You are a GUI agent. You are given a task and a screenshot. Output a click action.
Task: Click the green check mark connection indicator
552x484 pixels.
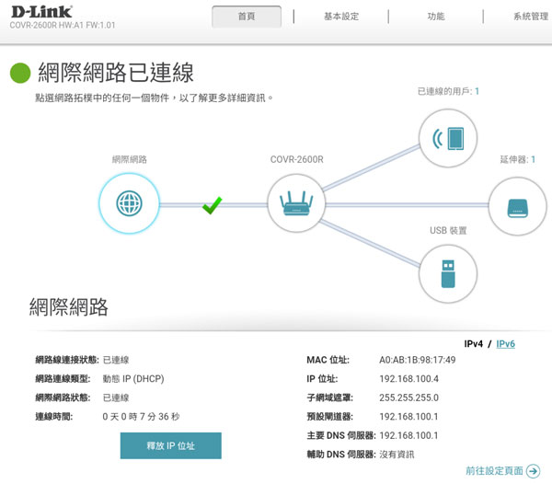tap(212, 205)
